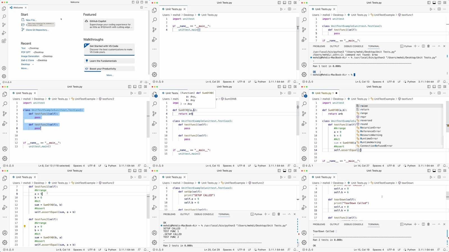
Task: Close the Welcome tab
Action: tap(26, 8)
